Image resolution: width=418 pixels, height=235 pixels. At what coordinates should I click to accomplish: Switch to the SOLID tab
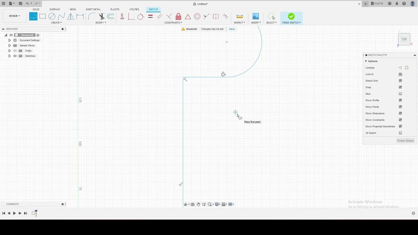pyautogui.click(x=36, y=9)
